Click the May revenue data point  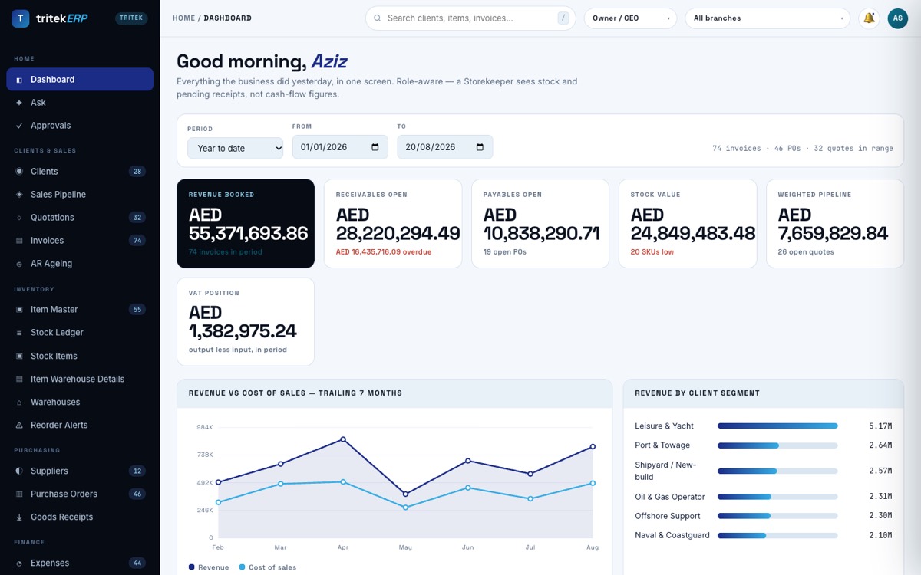click(x=405, y=495)
